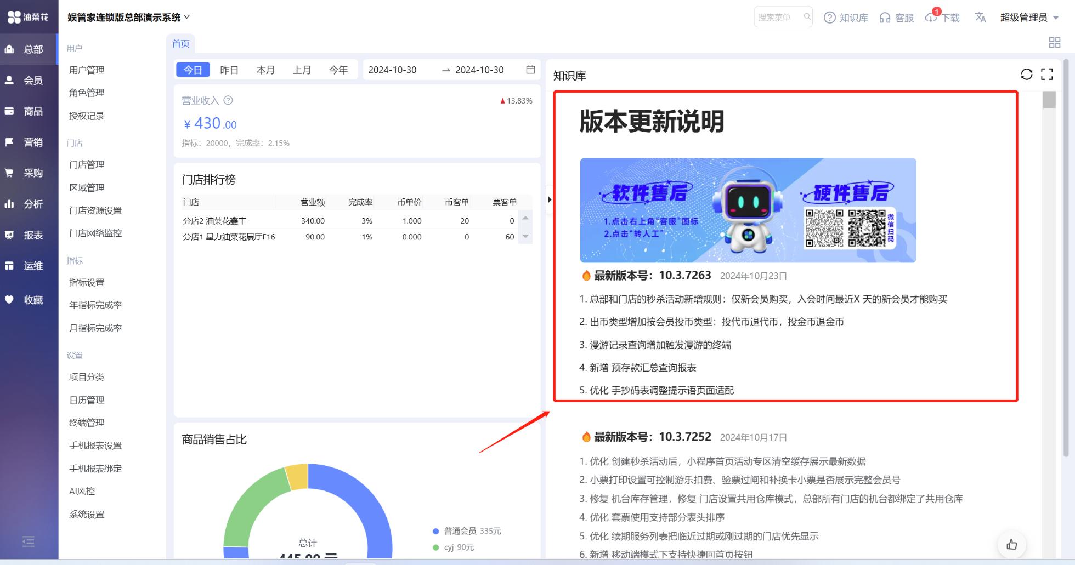Open the 采购 sidebar section

click(x=28, y=173)
